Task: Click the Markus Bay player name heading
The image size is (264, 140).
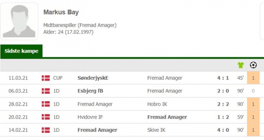Action: coord(61,12)
